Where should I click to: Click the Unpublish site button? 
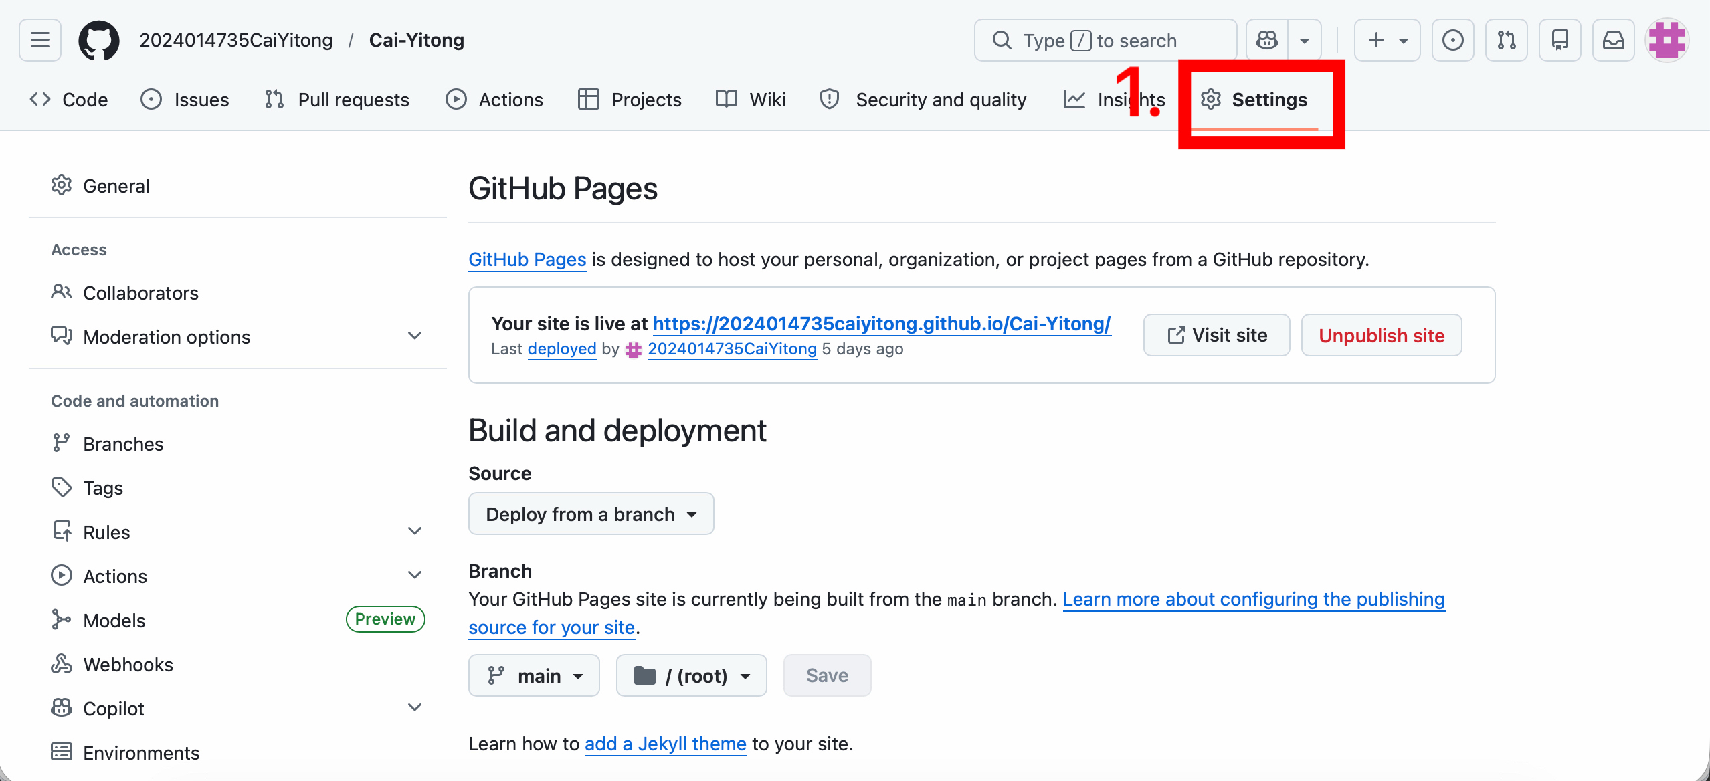point(1382,335)
